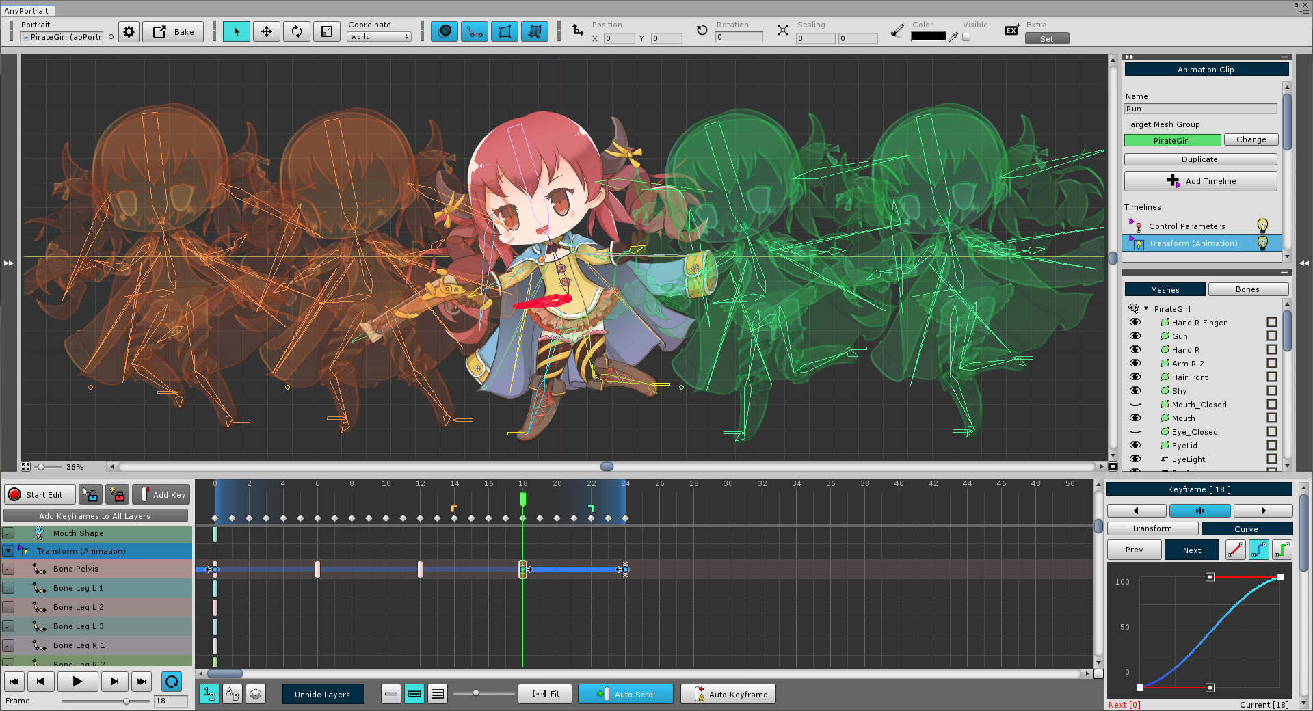Show the Mouth_Closed mesh
This screenshot has width=1313, height=711.
click(x=1135, y=404)
